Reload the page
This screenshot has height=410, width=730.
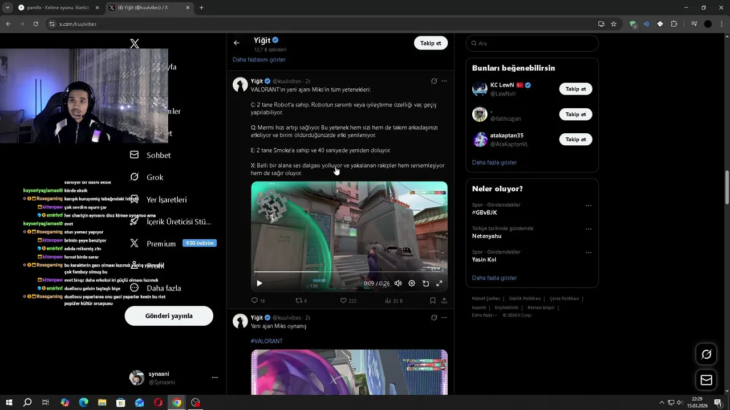pos(35,24)
